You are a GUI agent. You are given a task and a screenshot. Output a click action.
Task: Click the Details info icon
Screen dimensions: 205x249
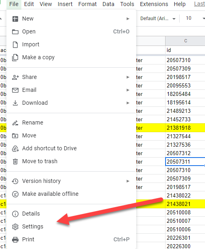(15, 214)
